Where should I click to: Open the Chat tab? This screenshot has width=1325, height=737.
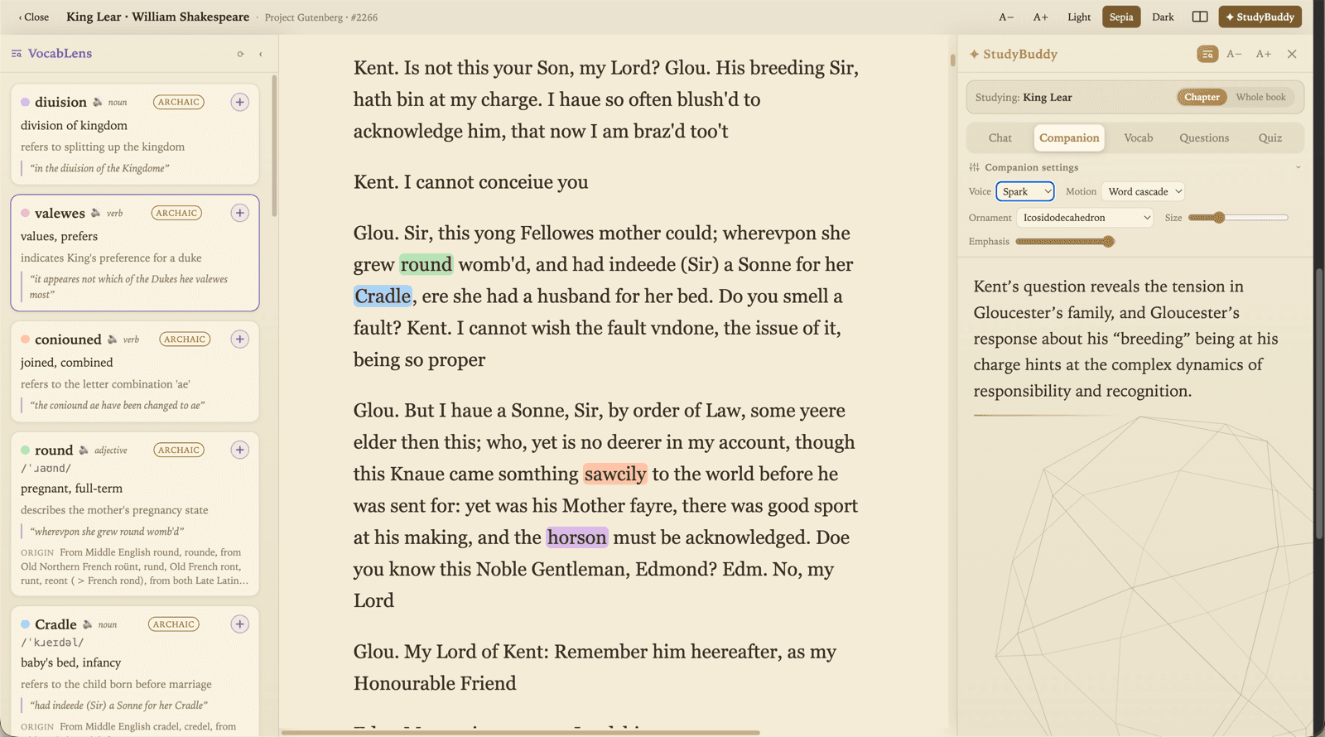(1000, 137)
